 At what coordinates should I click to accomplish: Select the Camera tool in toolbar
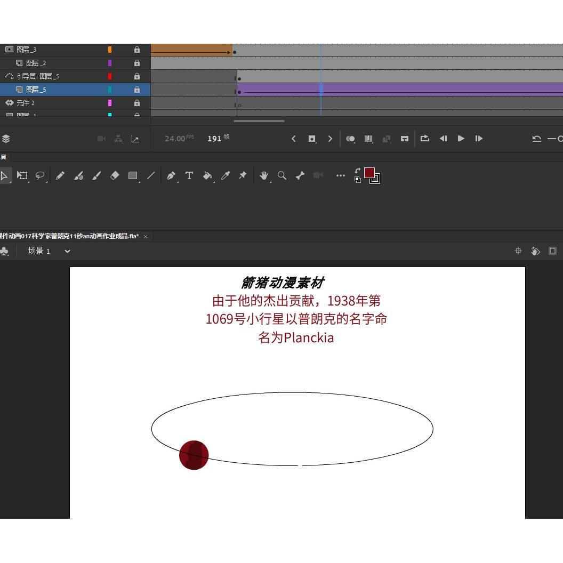[x=318, y=175]
